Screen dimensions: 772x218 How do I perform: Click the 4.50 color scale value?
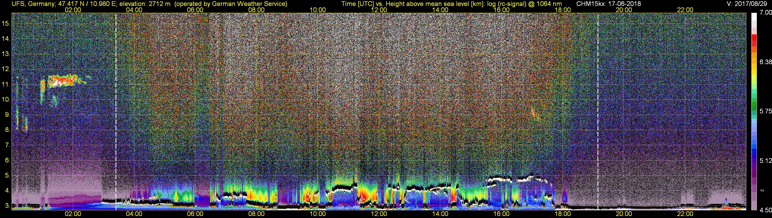pyautogui.click(x=766, y=210)
